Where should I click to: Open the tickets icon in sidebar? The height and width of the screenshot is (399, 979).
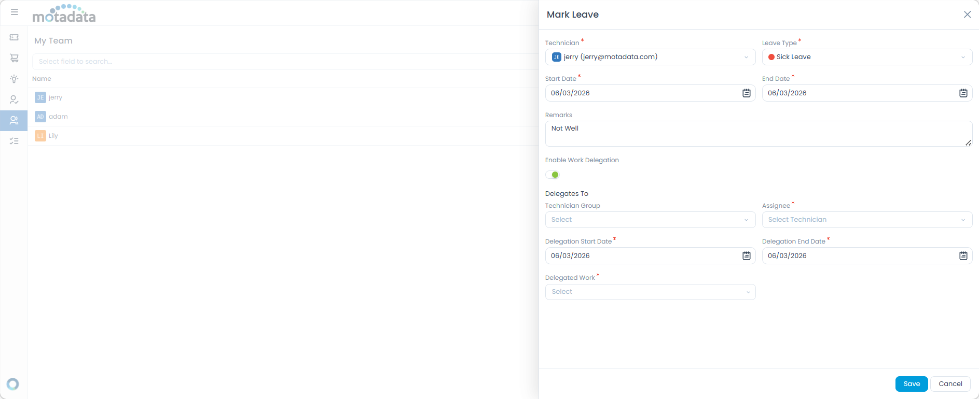(x=14, y=37)
